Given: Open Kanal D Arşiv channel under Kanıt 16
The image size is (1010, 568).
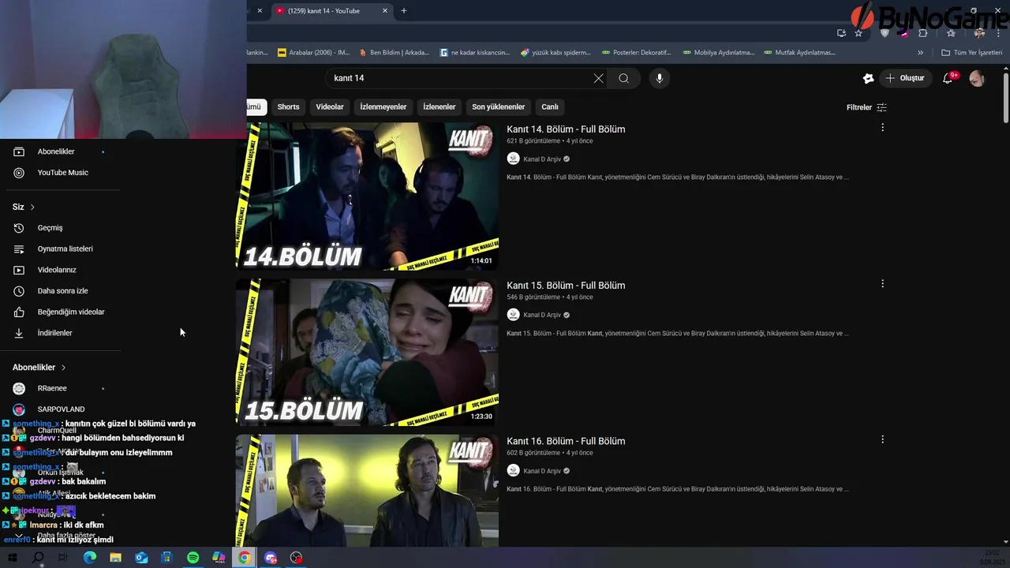Looking at the screenshot, I should 542,471.
